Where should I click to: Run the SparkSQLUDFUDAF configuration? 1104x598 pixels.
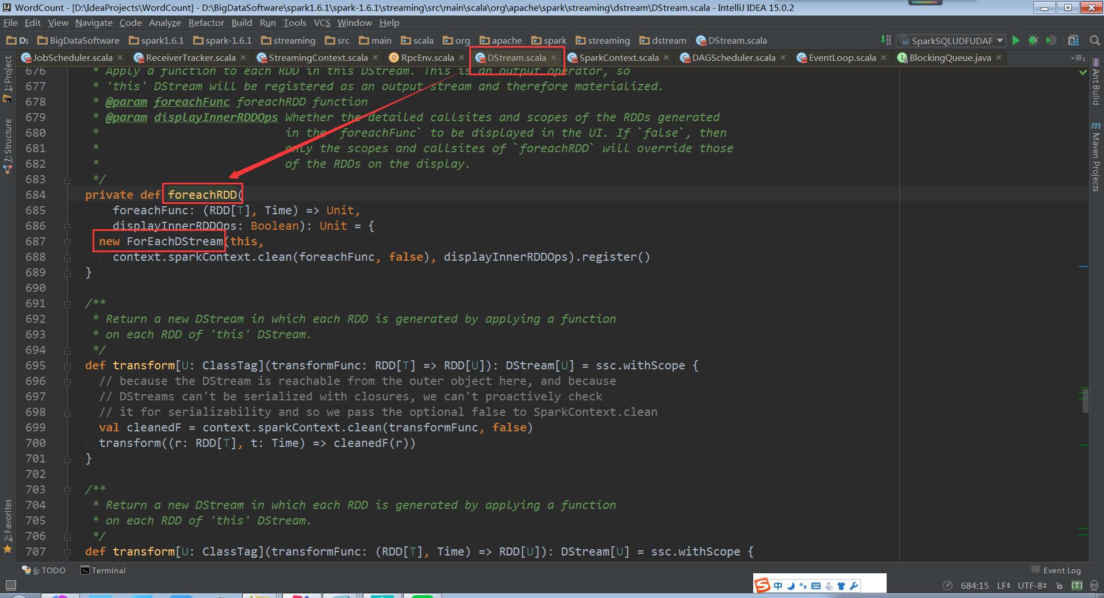pos(1016,40)
